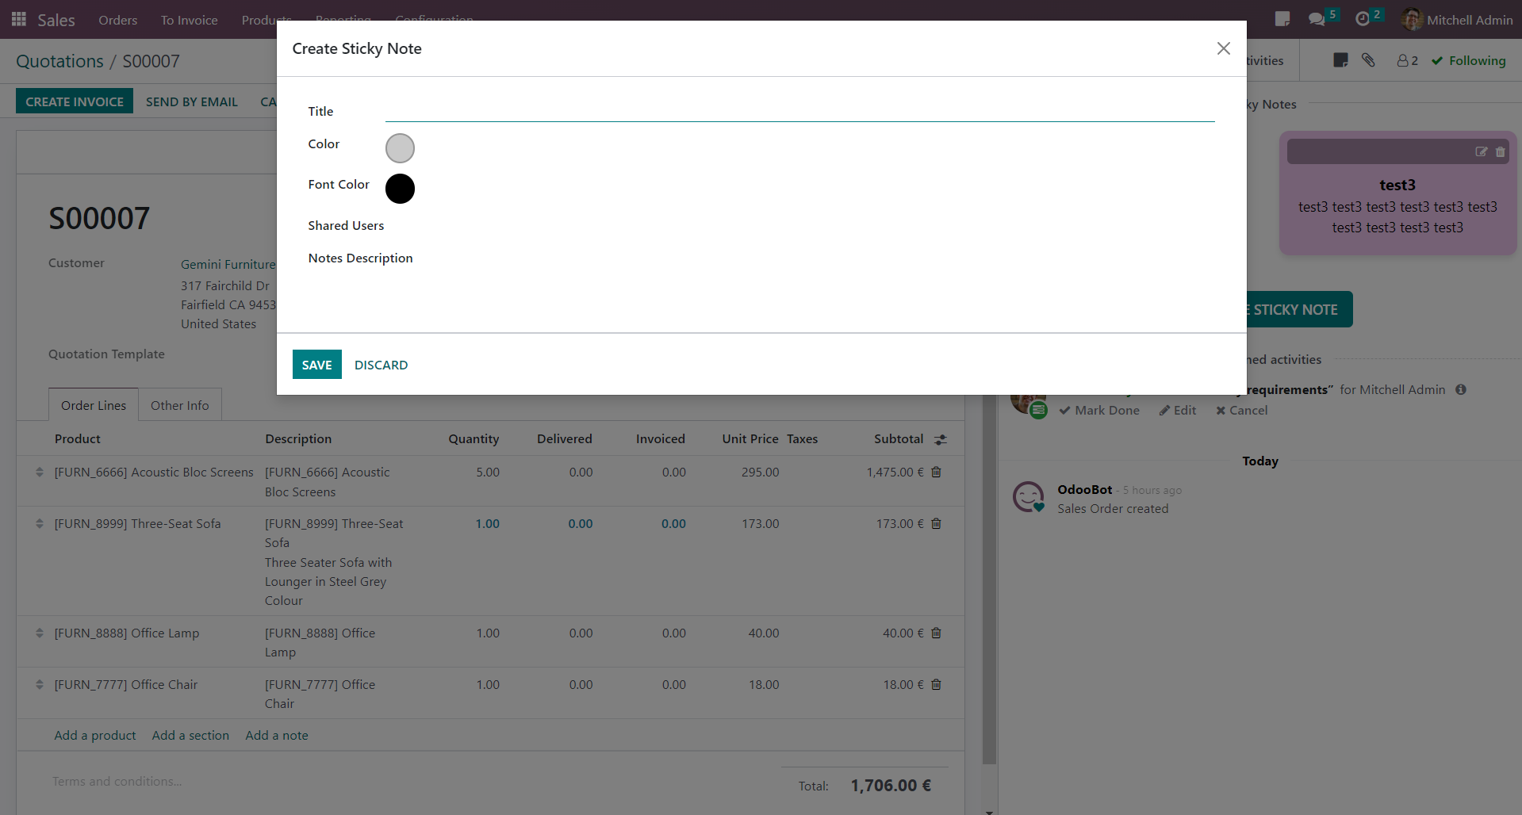Open the apps grid menu icon
This screenshot has height=815, width=1522.
coord(19,19)
